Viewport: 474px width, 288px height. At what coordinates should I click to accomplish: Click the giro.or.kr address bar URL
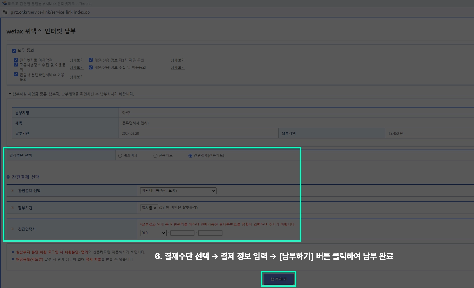click(x=50, y=12)
